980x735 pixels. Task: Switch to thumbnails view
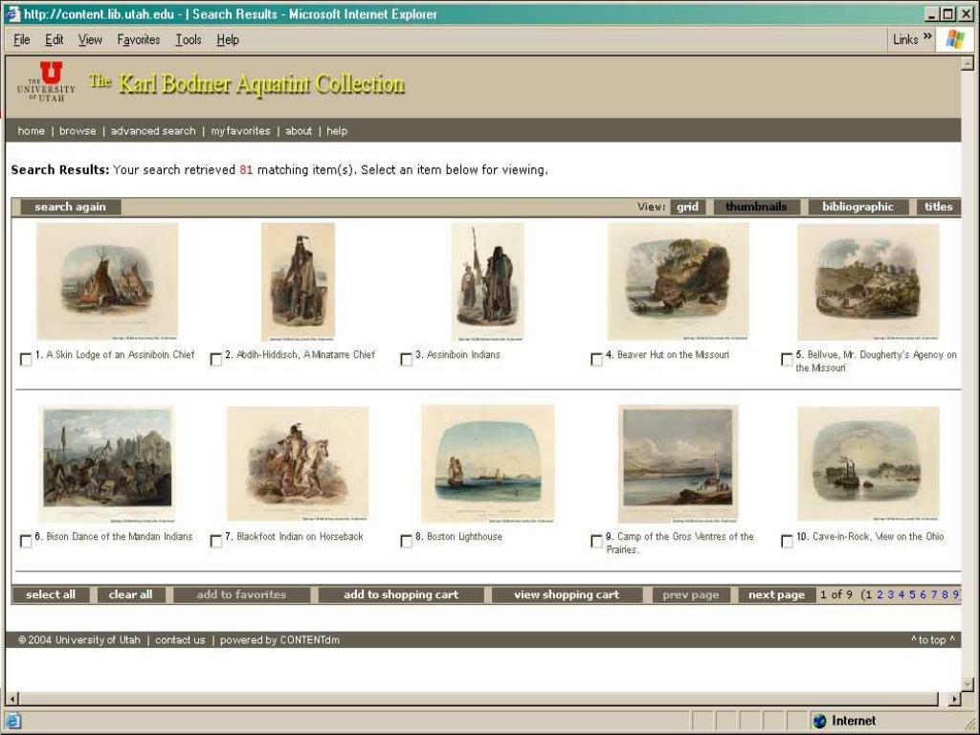(x=756, y=207)
